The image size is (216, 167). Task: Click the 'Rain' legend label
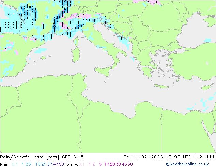point(4,164)
